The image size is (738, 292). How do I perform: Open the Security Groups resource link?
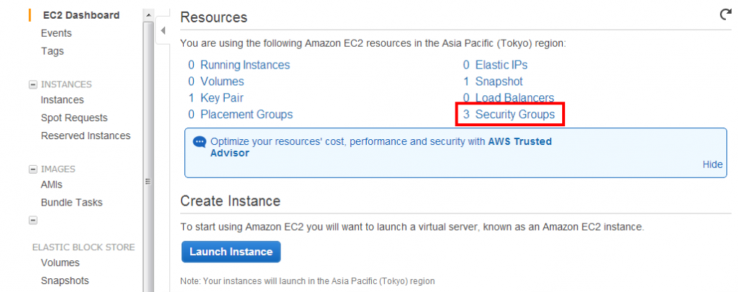[x=515, y=115]
